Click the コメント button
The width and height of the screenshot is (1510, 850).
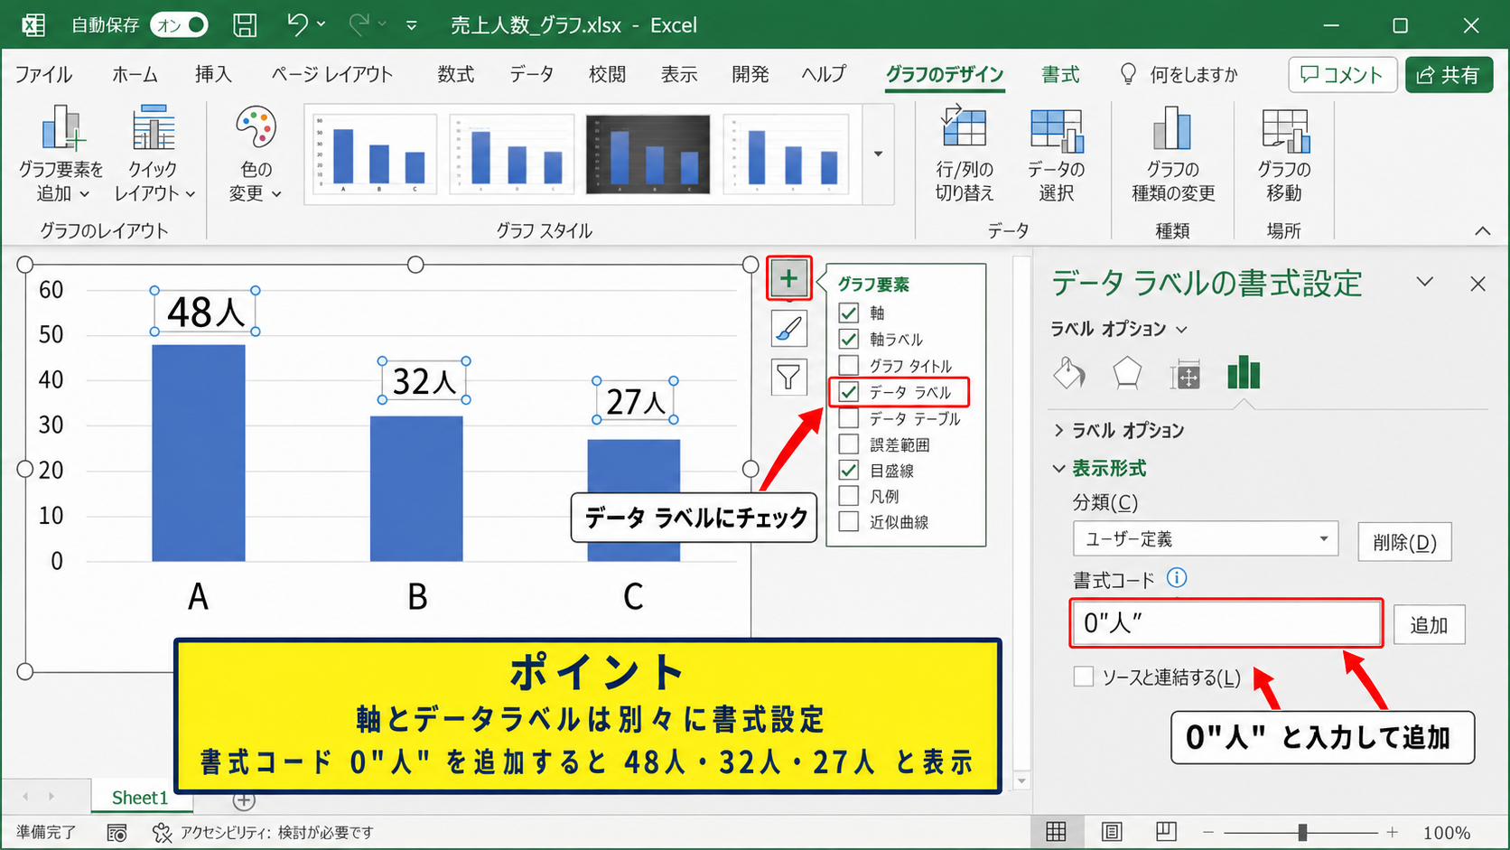1342,74
